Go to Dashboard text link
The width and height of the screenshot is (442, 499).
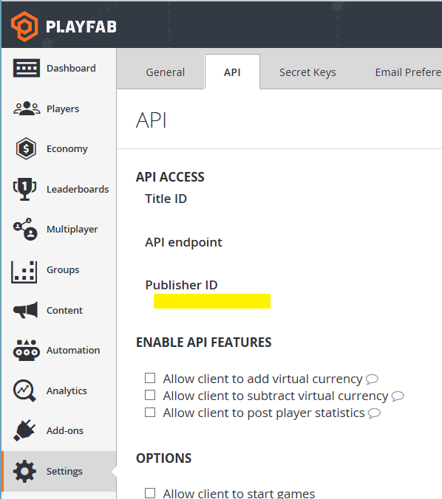(x=71, y=68)
